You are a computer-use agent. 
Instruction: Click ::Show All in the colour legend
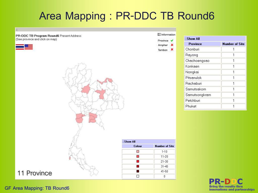coord(129,141)
